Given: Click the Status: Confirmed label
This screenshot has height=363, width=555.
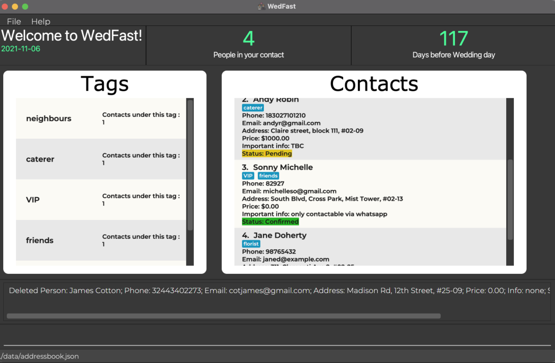Looking at the screenshot, I should click(x=270, y=221).
